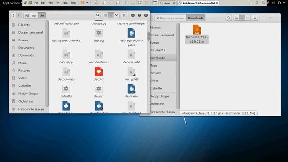Open the power options dropdown next to pause
The image size is (288, 162).
point(87,3)
